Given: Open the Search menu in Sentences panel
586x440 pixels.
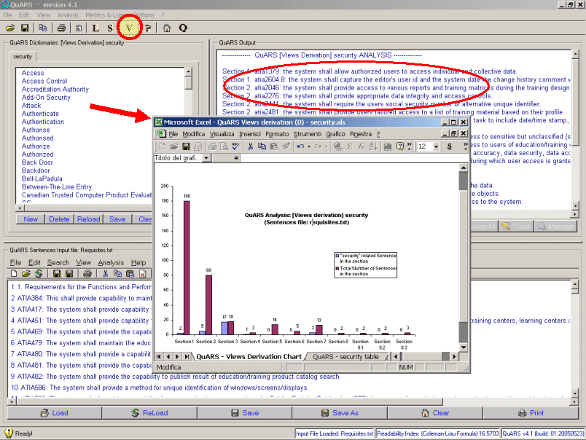Looking at the screenshot, I should 58,262.
